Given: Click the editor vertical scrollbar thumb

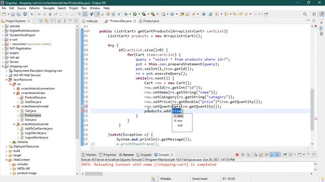Looking at the screenshot, I should (x=312, y=109).
